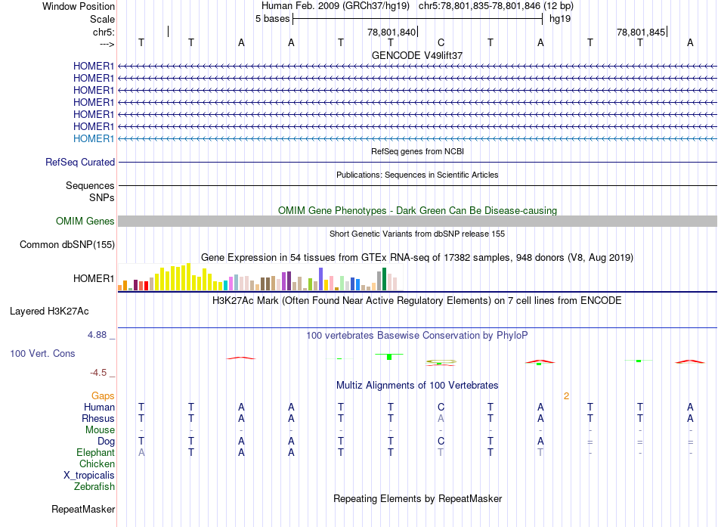This screenshot has height=527, width=718.
Task: Open the Layered H3K27Ac track label
Action: [x=49, y=312]
